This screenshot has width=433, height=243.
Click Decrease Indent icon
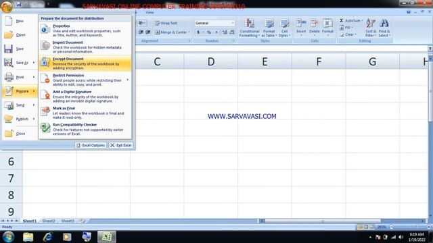tap(141, 32)
